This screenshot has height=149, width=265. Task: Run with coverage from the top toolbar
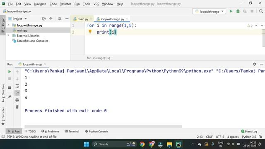245,11
